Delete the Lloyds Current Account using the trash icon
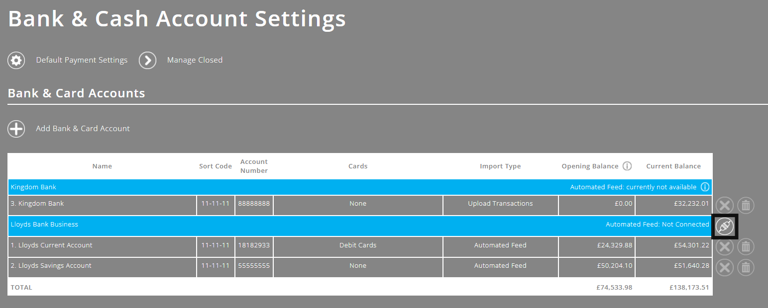This screenshot has width=768, height=308. click(745, 246)
